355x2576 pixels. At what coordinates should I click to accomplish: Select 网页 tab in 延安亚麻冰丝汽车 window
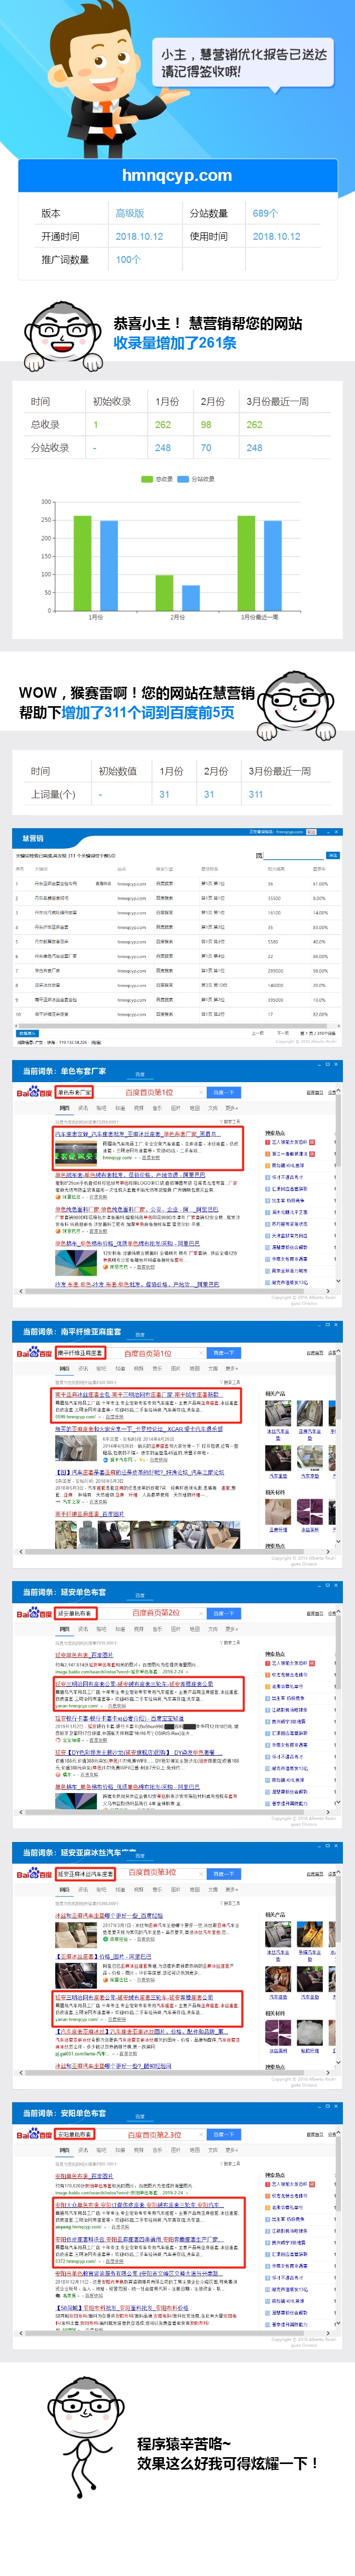pyautogui.click(x=64, y=1889)
